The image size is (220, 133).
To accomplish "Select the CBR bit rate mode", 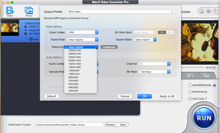I will 169,32.
